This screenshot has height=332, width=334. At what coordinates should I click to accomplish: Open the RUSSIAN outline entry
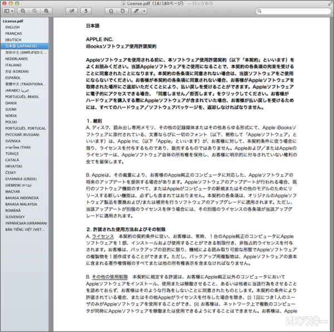(22, 135)
